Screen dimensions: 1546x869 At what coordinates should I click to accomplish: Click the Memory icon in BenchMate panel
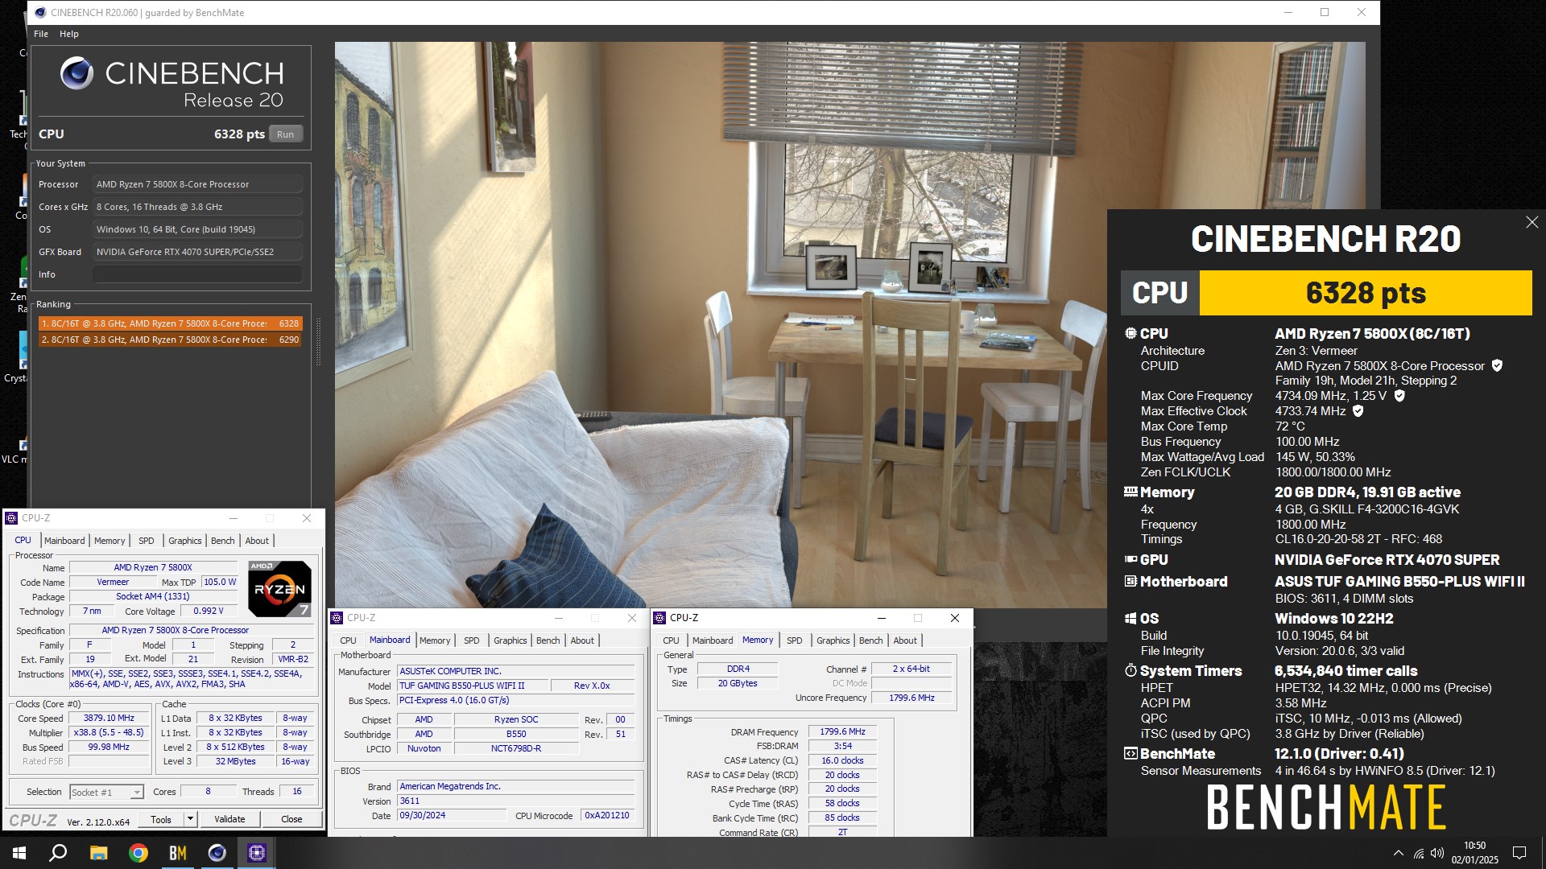click(x=1131, y=492)
